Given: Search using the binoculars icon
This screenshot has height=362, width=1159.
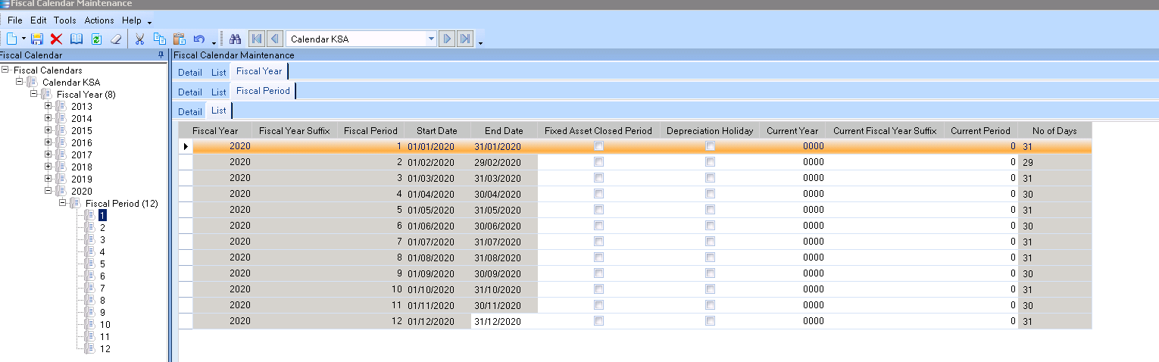Looking at the screenshot, I should (x=235, y=39).
